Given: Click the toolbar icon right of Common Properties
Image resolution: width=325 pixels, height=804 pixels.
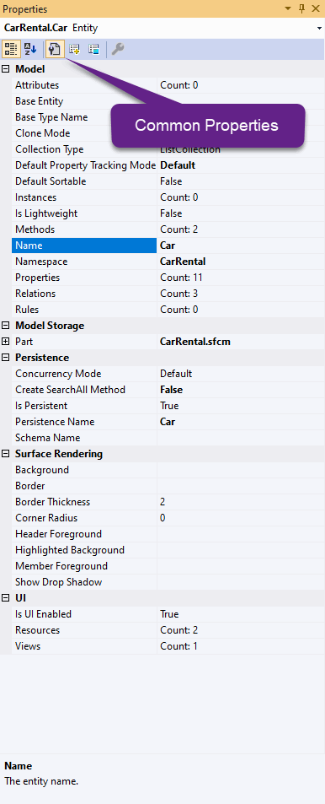Looking at the screenshot, I should click(x=75, y=49).
